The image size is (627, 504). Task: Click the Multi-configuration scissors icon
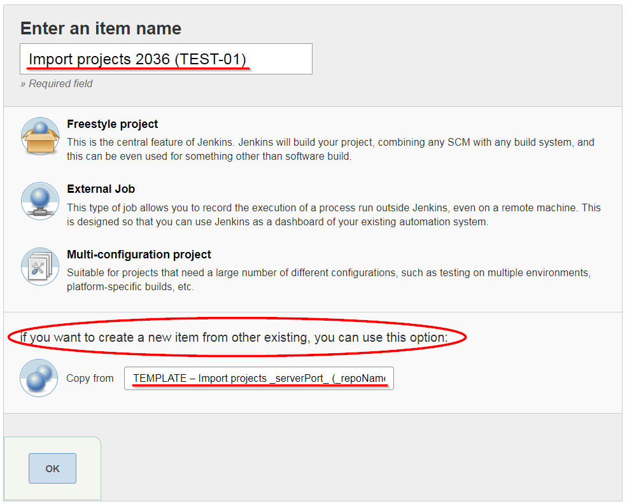pyautogui.click(x=39, y=265)
